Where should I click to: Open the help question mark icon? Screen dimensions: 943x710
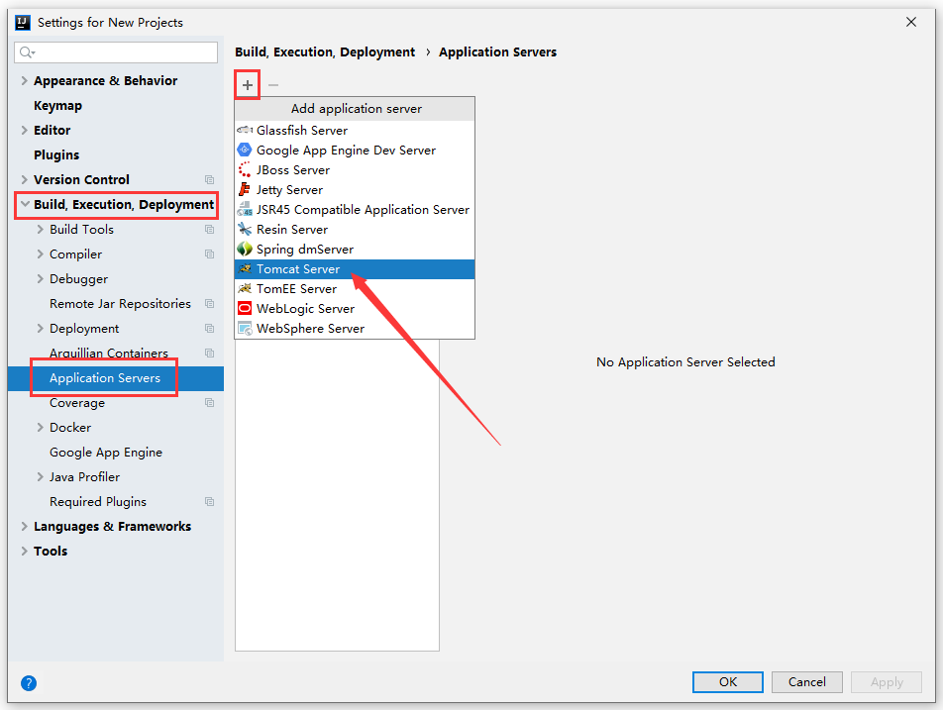(x=29, y=682)
